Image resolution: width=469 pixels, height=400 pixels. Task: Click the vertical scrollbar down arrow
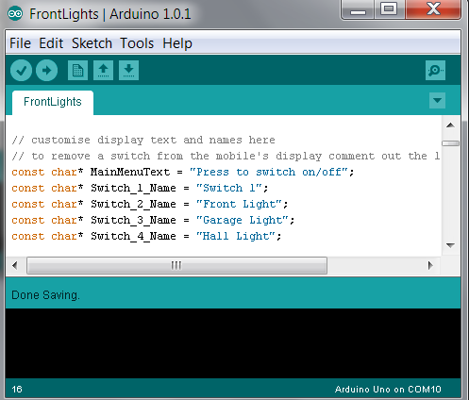[450, 245]
